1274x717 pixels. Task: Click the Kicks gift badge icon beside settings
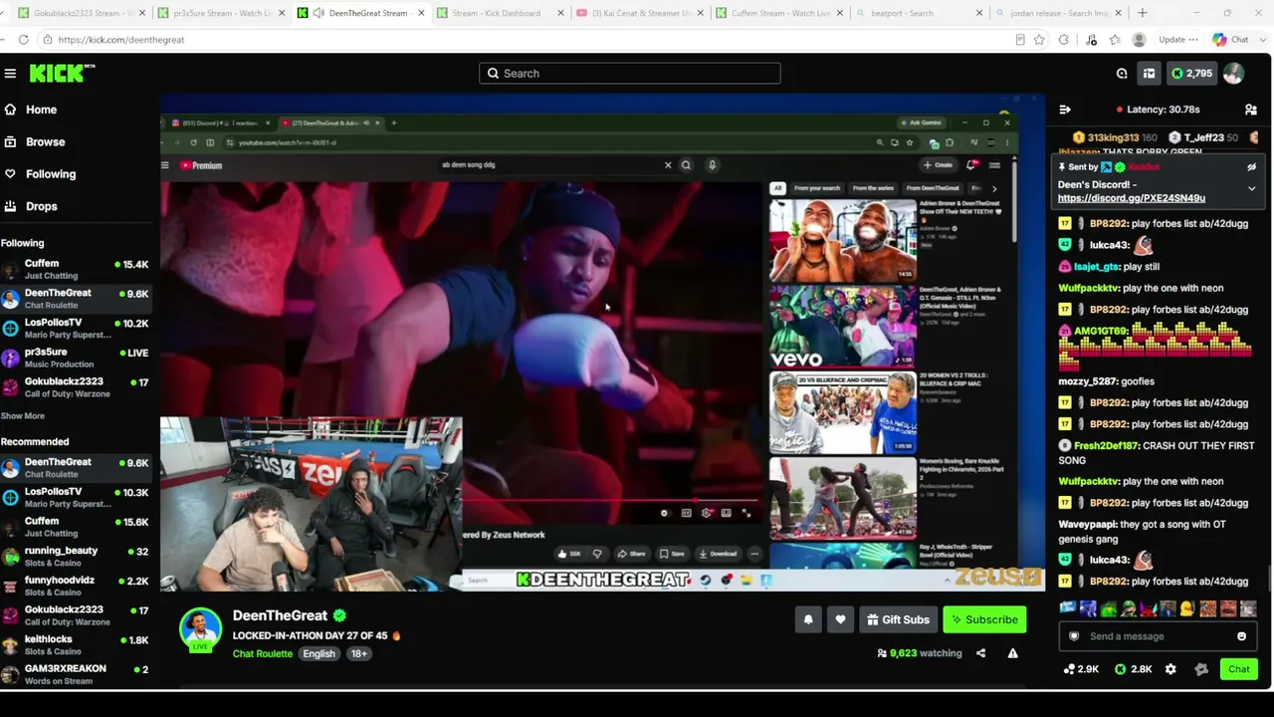pyautogui.click(x=1201, y=669)
